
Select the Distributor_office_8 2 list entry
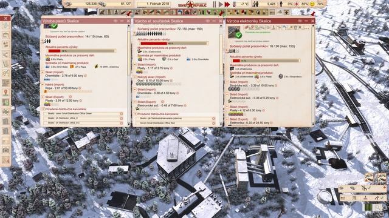point(83,123)
